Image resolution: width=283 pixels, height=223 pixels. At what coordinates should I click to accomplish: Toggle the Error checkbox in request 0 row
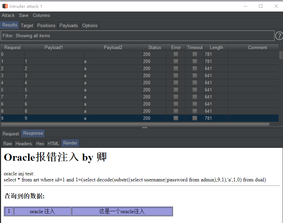click(x=176, y=54)
